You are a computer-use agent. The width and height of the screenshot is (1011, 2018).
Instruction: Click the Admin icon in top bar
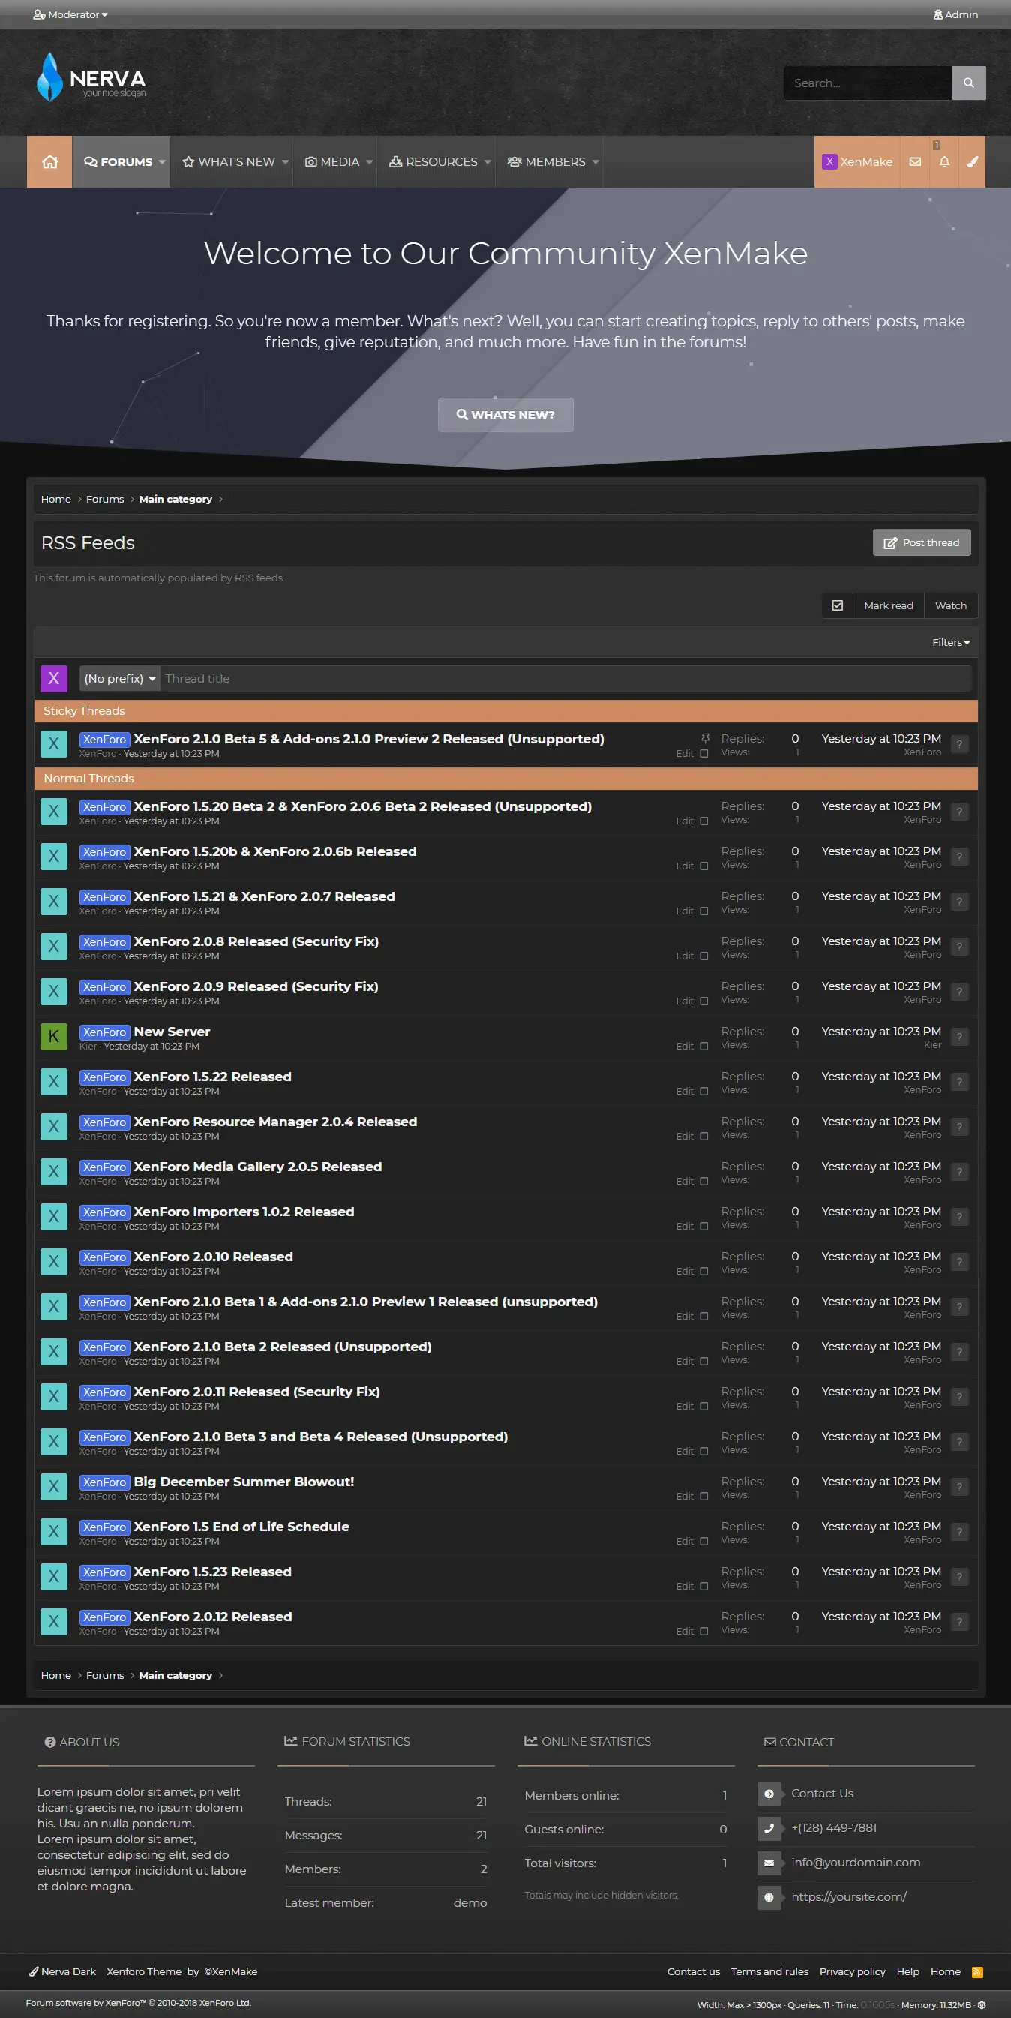(x=938, y=14)
